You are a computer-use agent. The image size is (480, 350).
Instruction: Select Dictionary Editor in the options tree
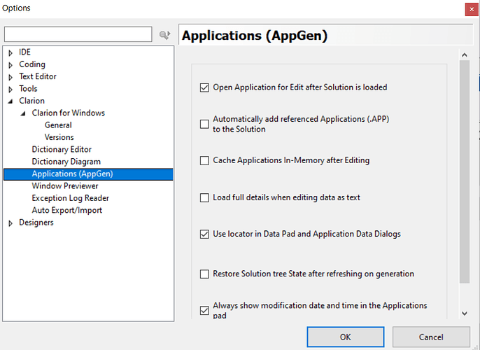coord(62,149)
